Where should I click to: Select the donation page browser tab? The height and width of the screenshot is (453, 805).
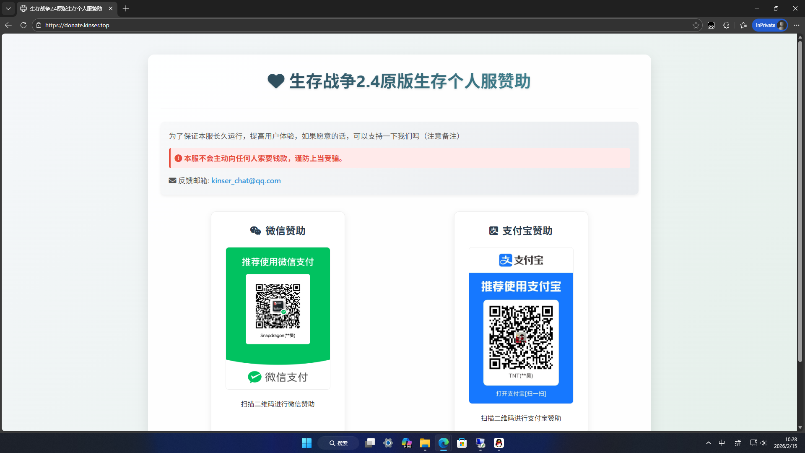pos(66,8)
